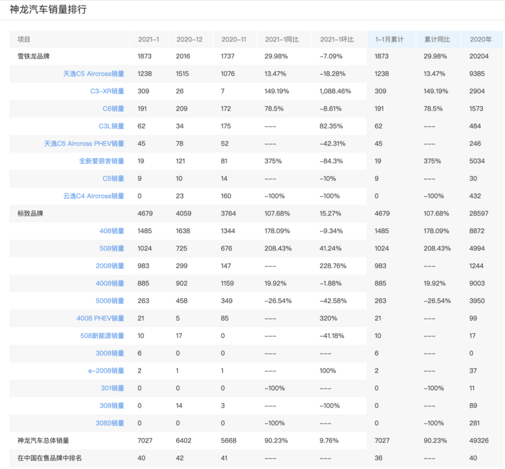Click the 320% value in 4008 PHEV row

tap(328, 318)
